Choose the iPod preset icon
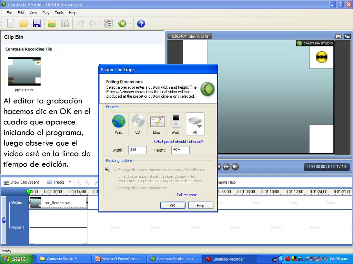This screenshot has width=353, height=264. tap(175, 124)
